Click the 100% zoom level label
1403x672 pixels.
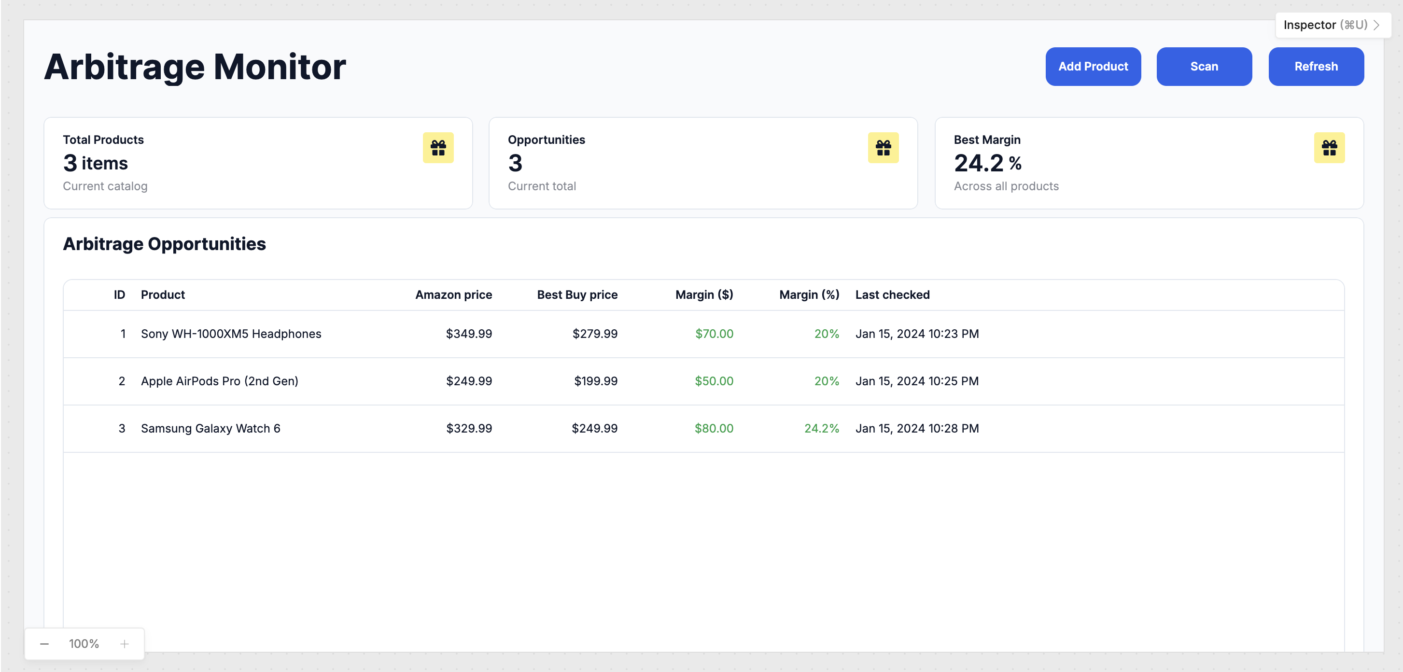click(84, 644)
